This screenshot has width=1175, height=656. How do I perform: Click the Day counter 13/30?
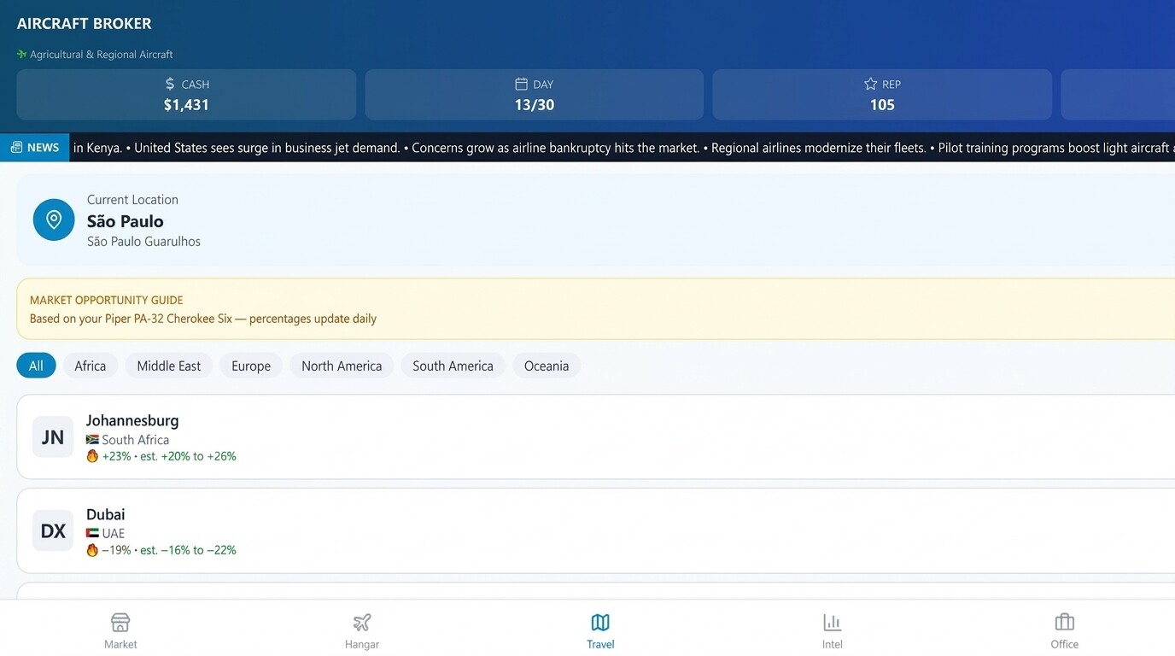pyautogui.click(x=535, y=105)
